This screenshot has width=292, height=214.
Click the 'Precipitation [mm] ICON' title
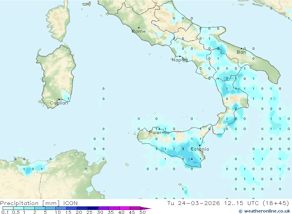click(39, 203)
